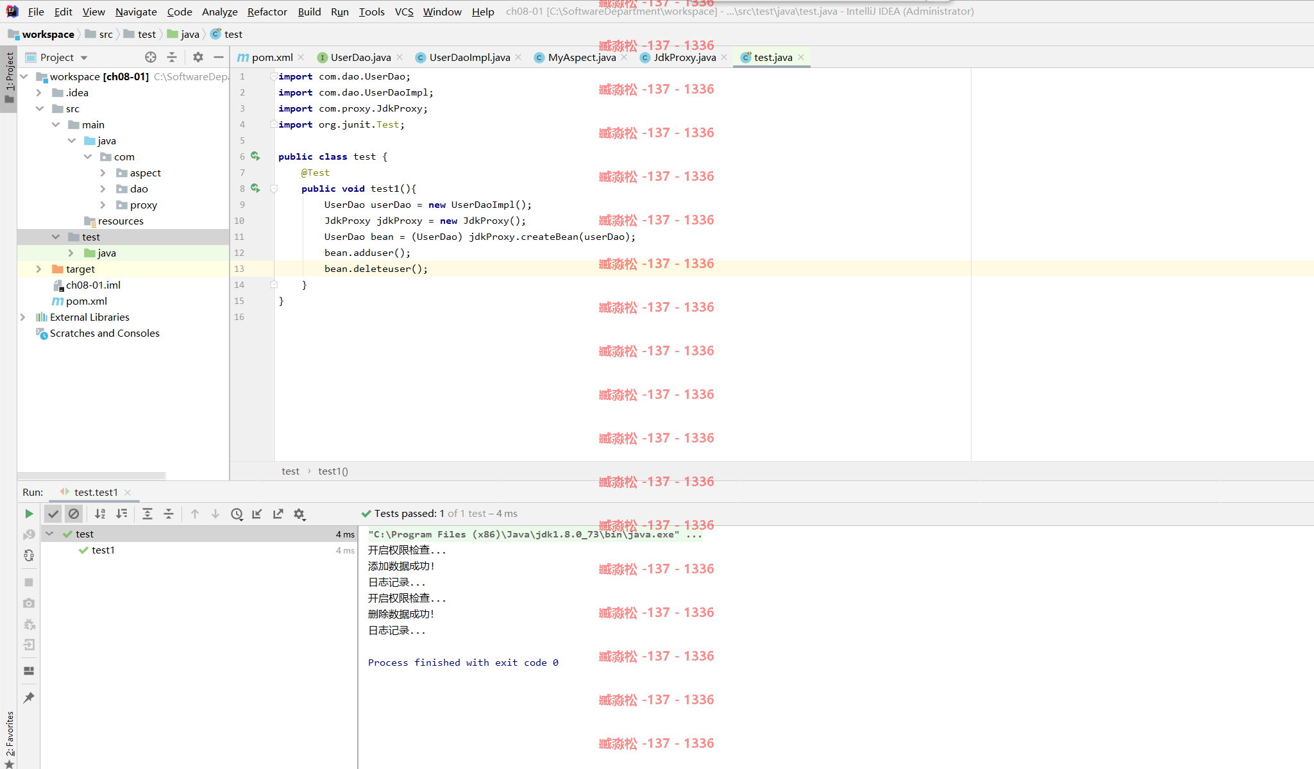Click Rerun Failed Tests icon
This screenshot has width=1314, height=769.
point(29,534)
